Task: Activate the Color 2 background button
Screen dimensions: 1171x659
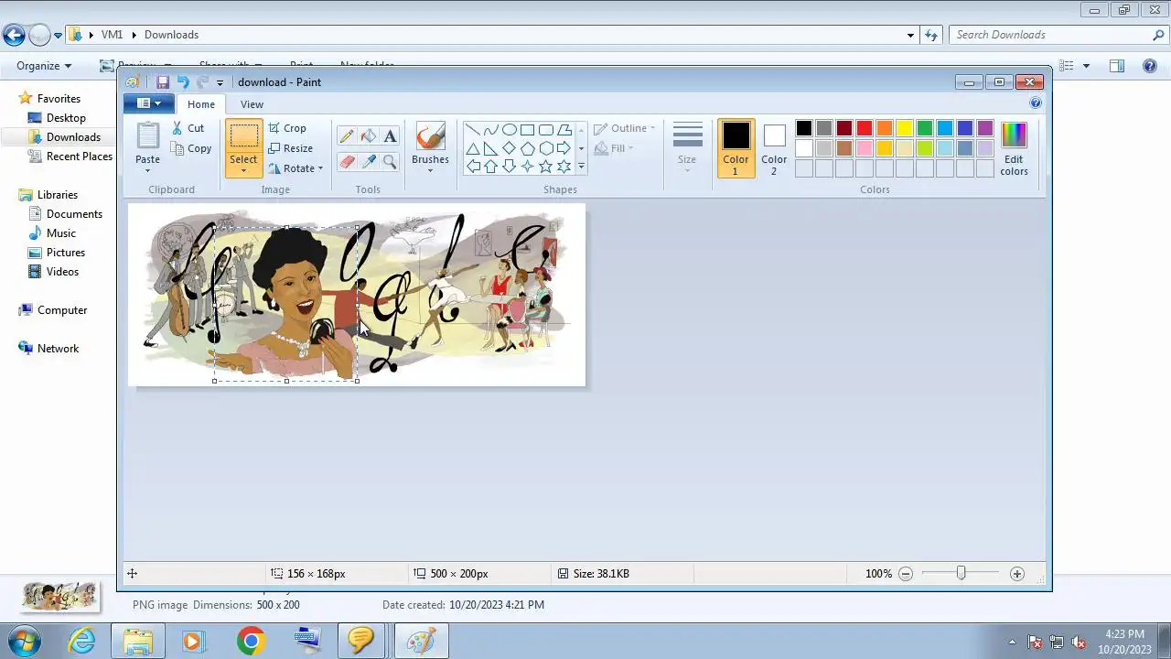Action: (774, 148)
